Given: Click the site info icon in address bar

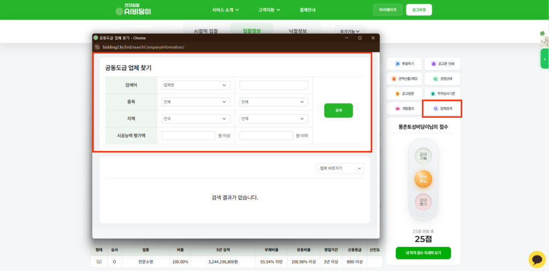Looking at the screenshot, I should pos(97,47).
